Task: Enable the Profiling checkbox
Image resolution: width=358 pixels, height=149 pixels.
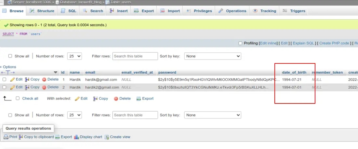Action: click(240, 43)
